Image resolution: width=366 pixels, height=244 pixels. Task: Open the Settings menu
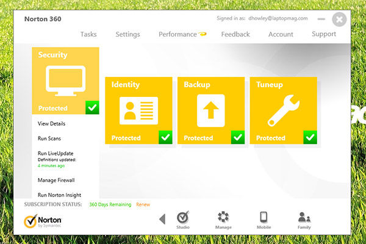(x=128, y=34)
